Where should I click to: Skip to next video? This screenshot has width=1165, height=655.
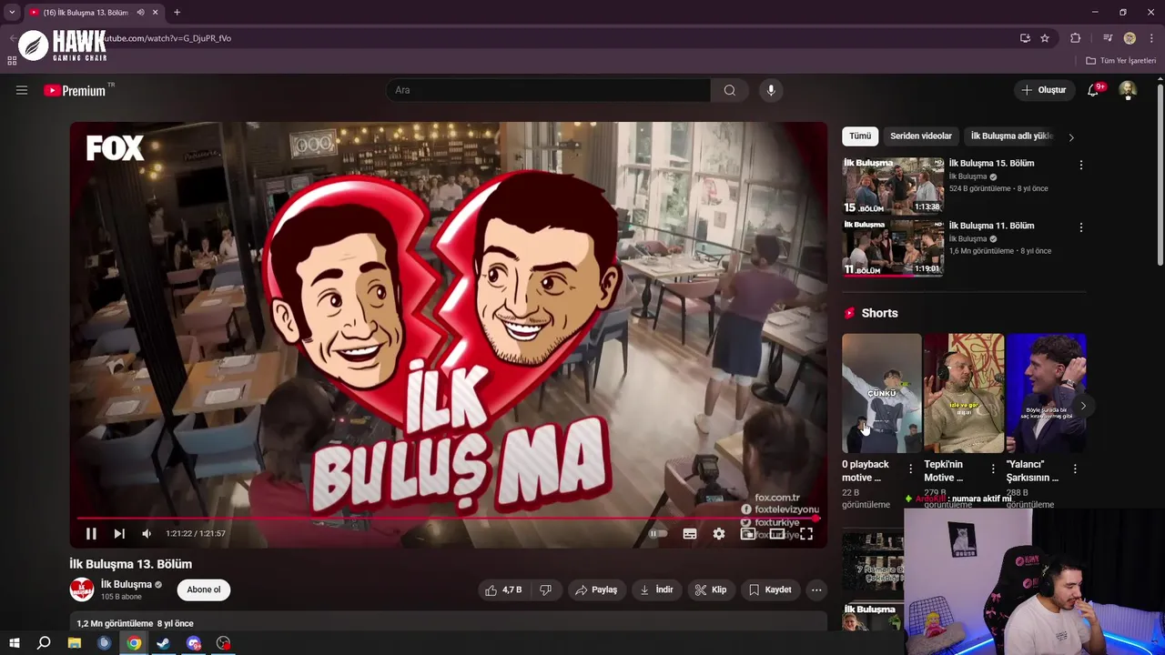tap(118, 534)
